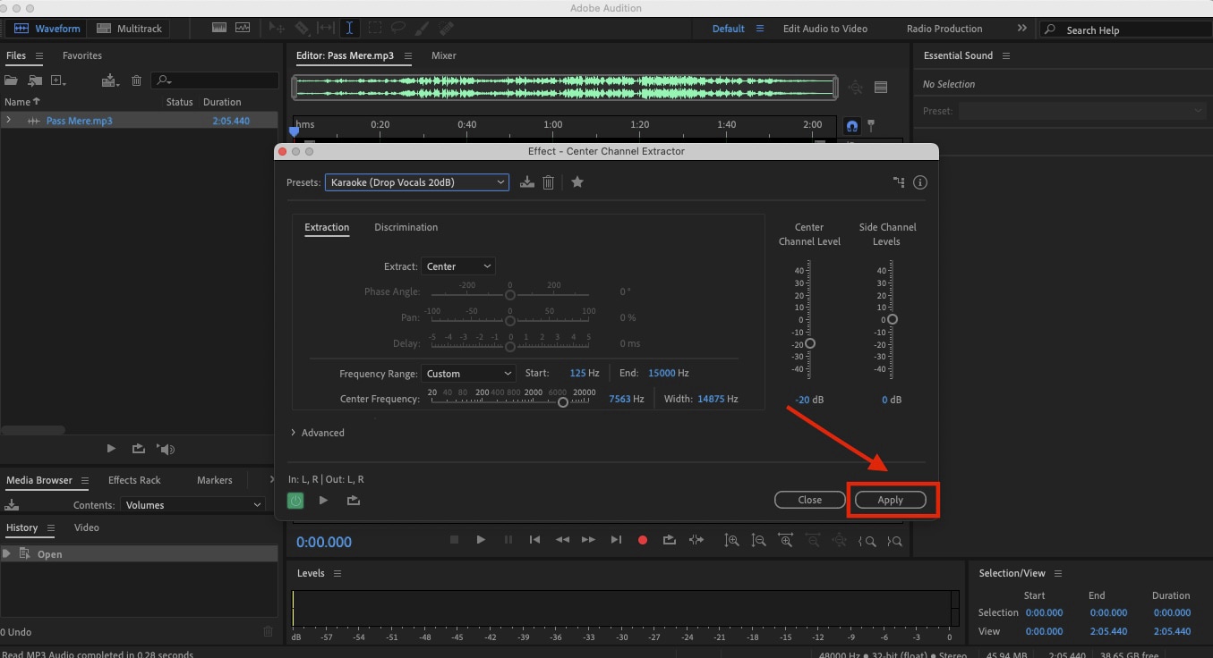The width and height of the screenshot is (1213, 658).
Task: Select the Time Selection tool
Action: coord(350,29)
